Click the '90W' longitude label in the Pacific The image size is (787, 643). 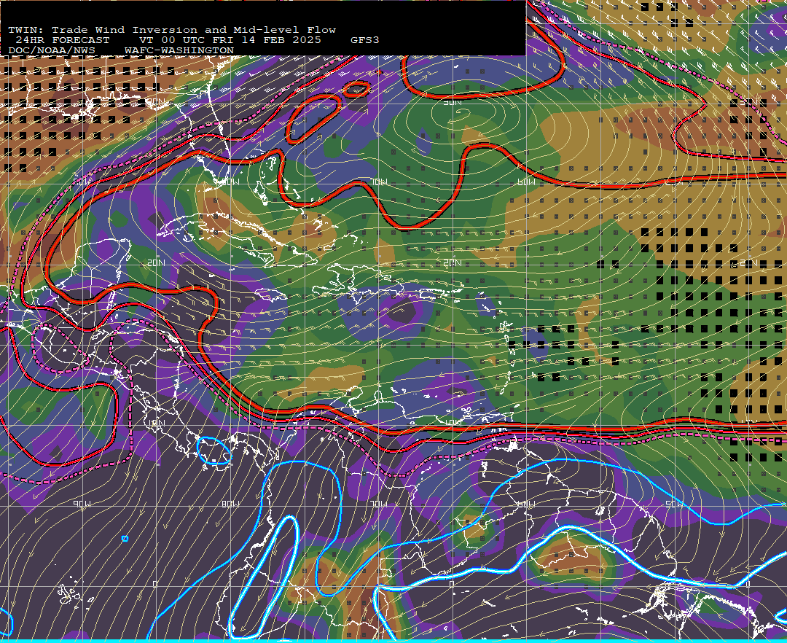pos(82,504)
